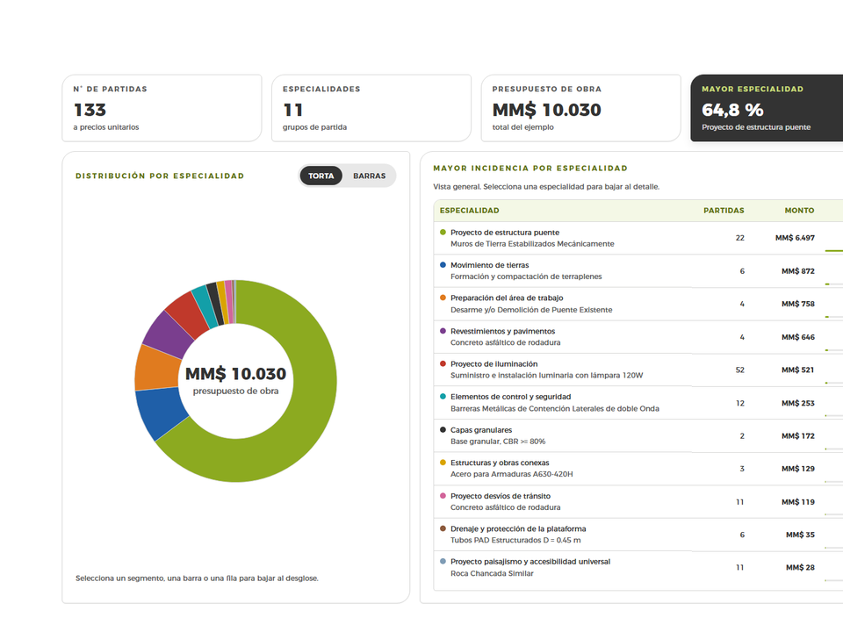Open Estructuras y obras conexas row
The image size is (843, 632).
tap(638, 469)
